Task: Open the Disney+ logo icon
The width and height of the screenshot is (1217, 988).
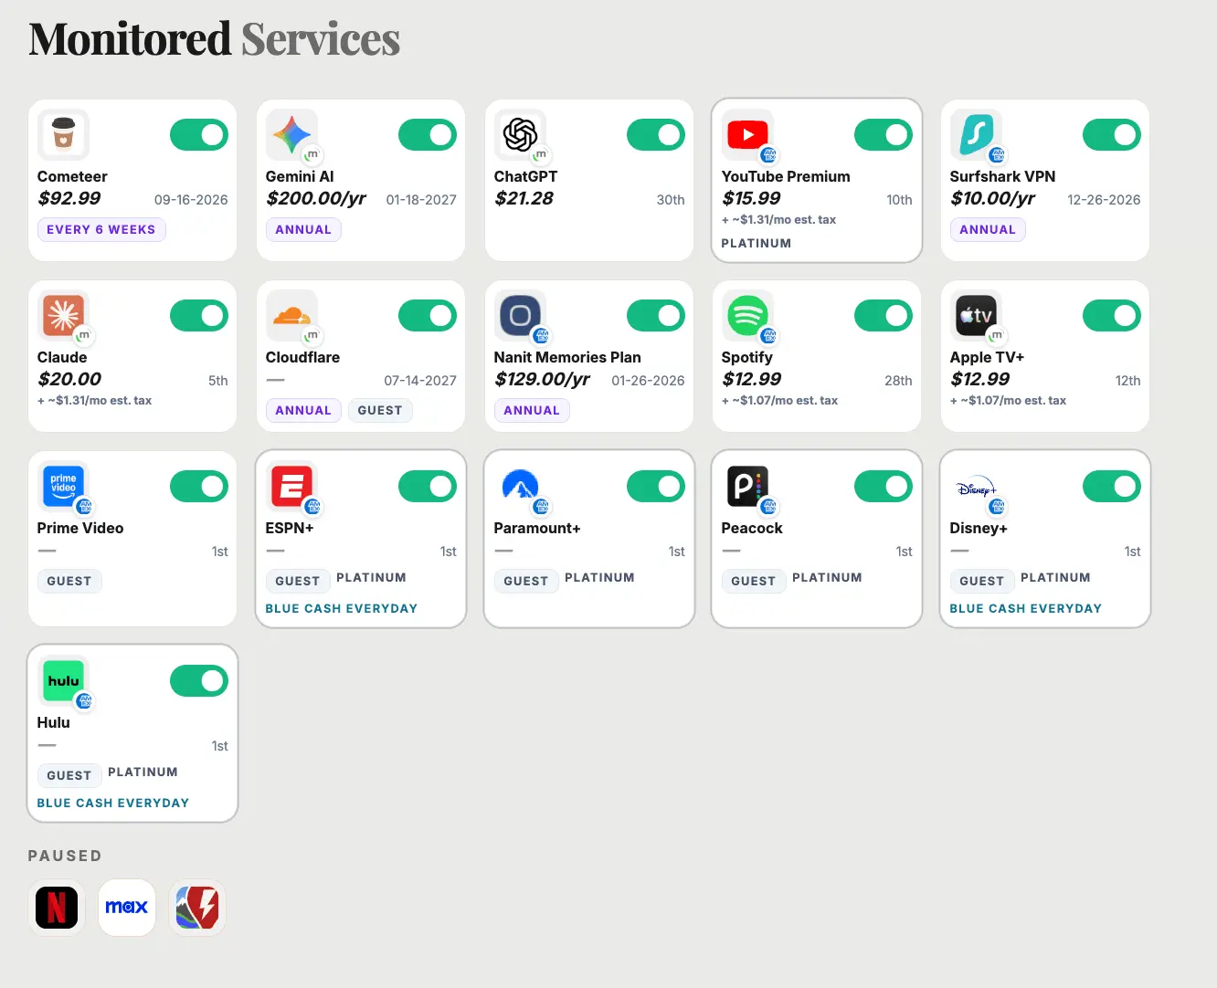Action: [x=976, y=487]
